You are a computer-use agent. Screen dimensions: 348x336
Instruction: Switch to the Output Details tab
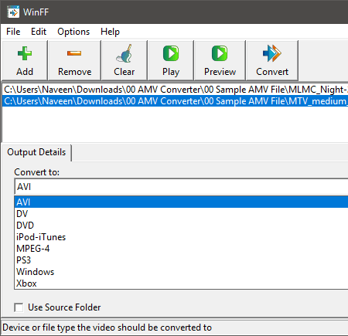(x=36, y=152)
